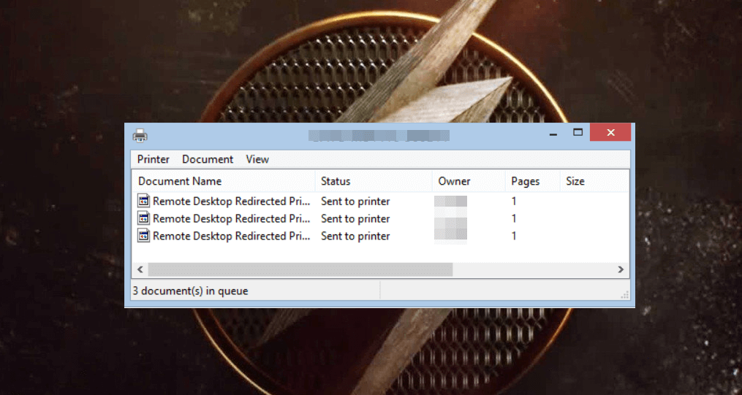The image size is (742, 395).
Task: Click the horizontal scrollbar thumb
Action: point(300,269)
